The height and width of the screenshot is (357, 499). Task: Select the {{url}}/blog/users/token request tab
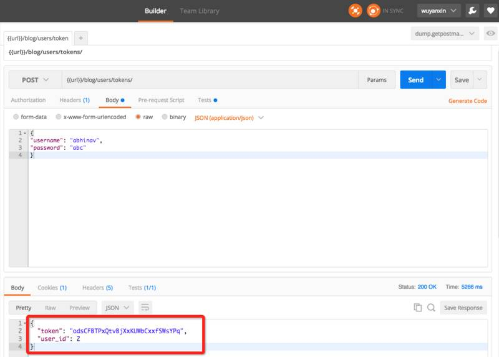click(x=38, y=38)
